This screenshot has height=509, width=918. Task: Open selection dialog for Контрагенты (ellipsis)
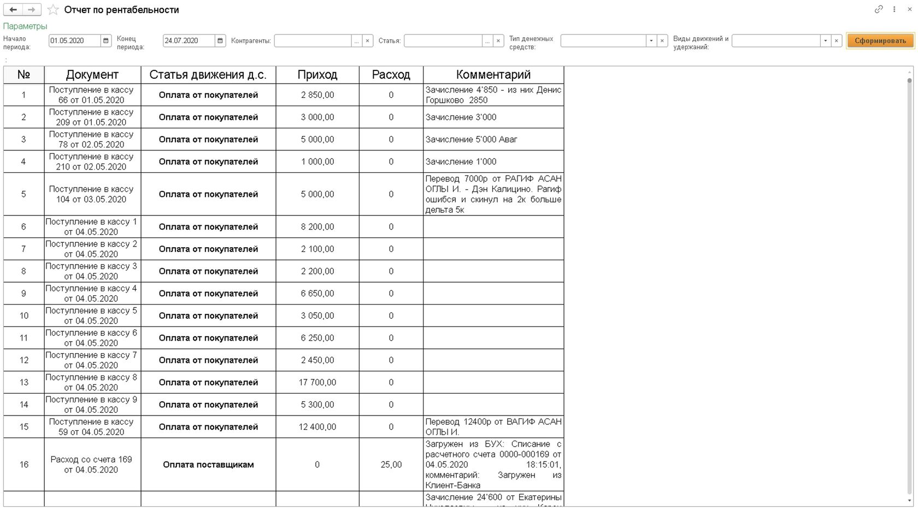pos(357,40)
